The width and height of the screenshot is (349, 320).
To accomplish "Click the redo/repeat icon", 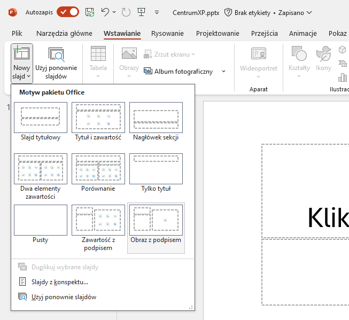I will (126, 12).
